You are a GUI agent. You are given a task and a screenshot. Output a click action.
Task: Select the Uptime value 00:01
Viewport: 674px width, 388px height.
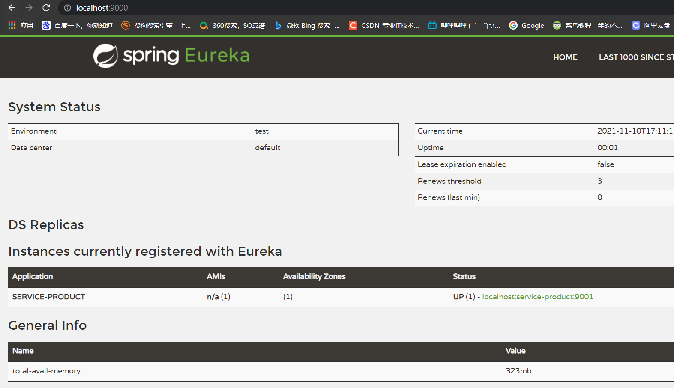[608, 148]
